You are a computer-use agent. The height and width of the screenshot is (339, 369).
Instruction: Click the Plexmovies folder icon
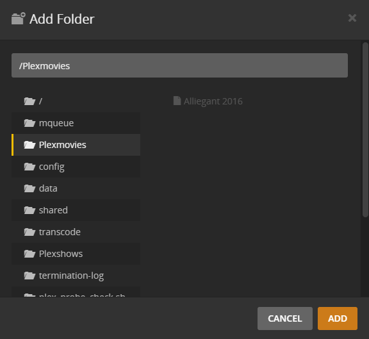click(x=29, y=145)
